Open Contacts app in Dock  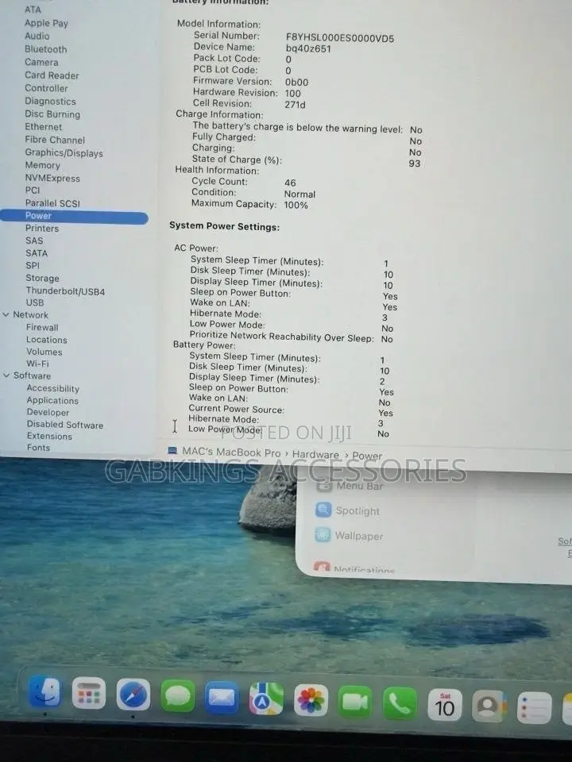489,706
